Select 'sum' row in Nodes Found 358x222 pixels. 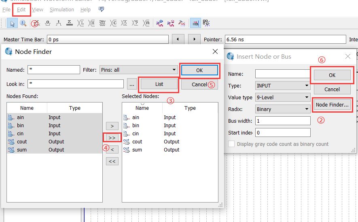(x=55, y=150)
